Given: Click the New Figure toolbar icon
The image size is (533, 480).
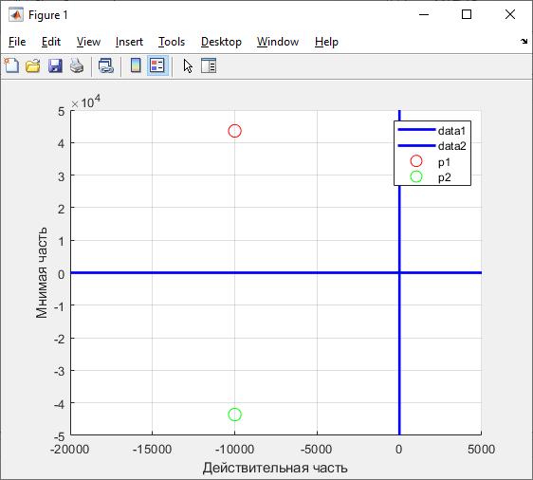Looking at the screenshot, I should 11,65.
